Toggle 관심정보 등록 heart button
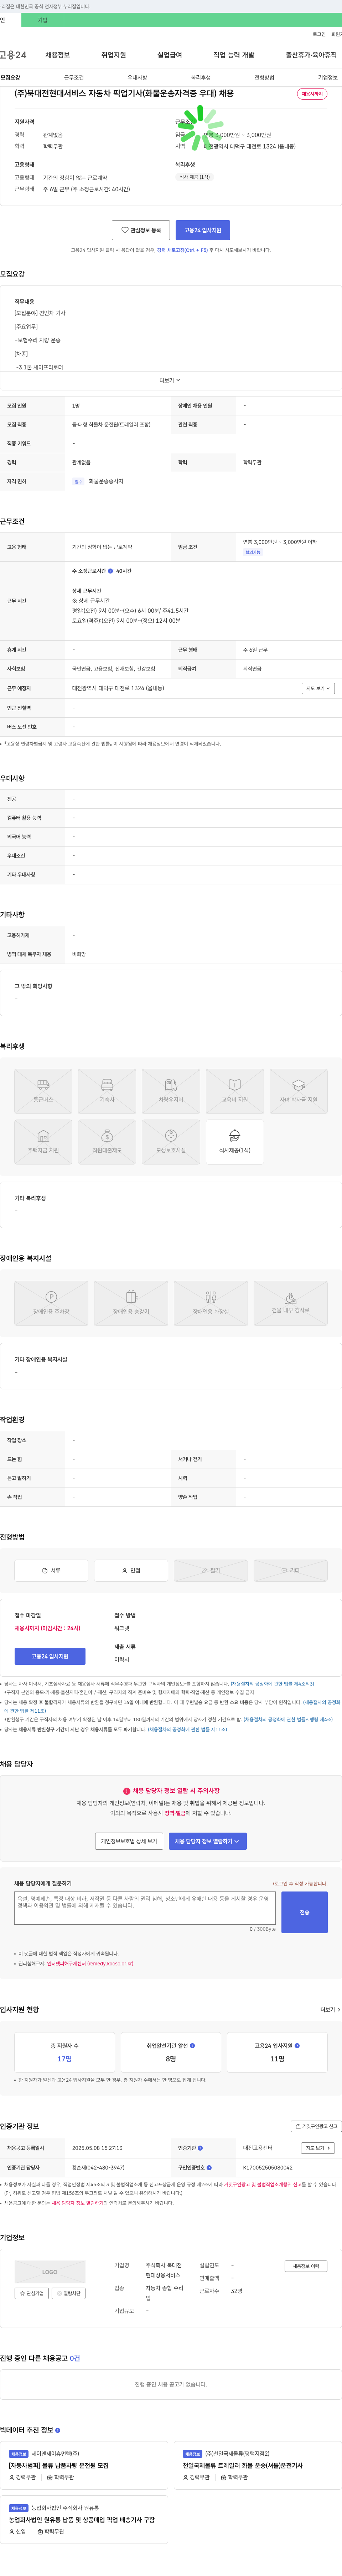The width and height of the screenshot is (342, 2576). point(141,230)
